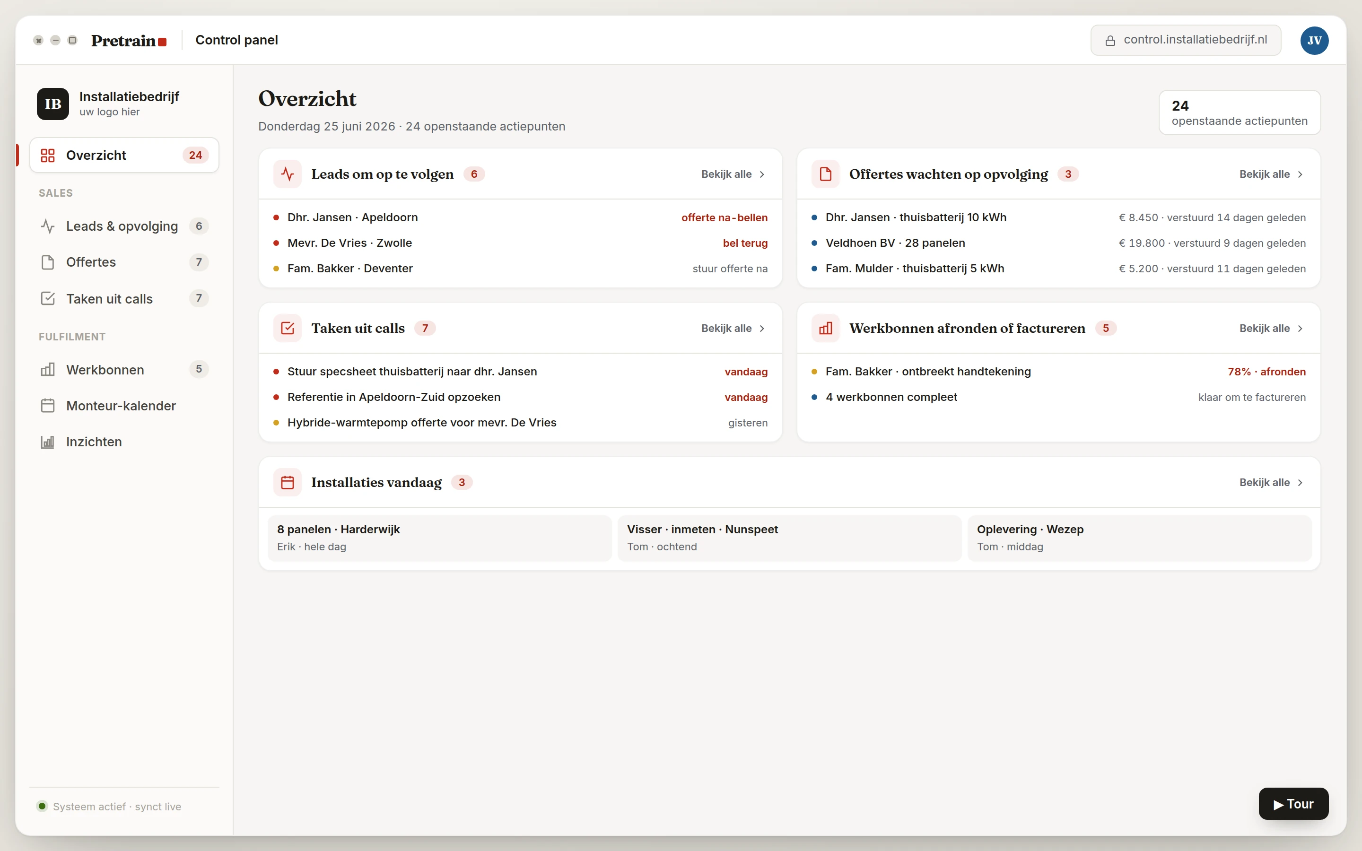Click the check icon in Taken uit calls card

pyautogui.click(x=288, y=328)
